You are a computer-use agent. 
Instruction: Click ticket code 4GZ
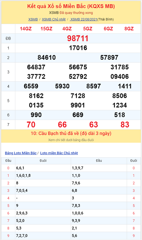[67, 29]
